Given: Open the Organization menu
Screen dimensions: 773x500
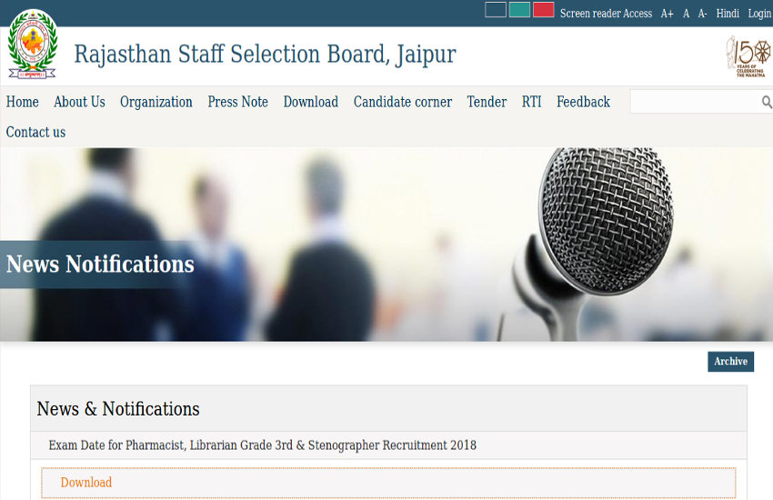Looking at the screenshot, I should (156, 102).
